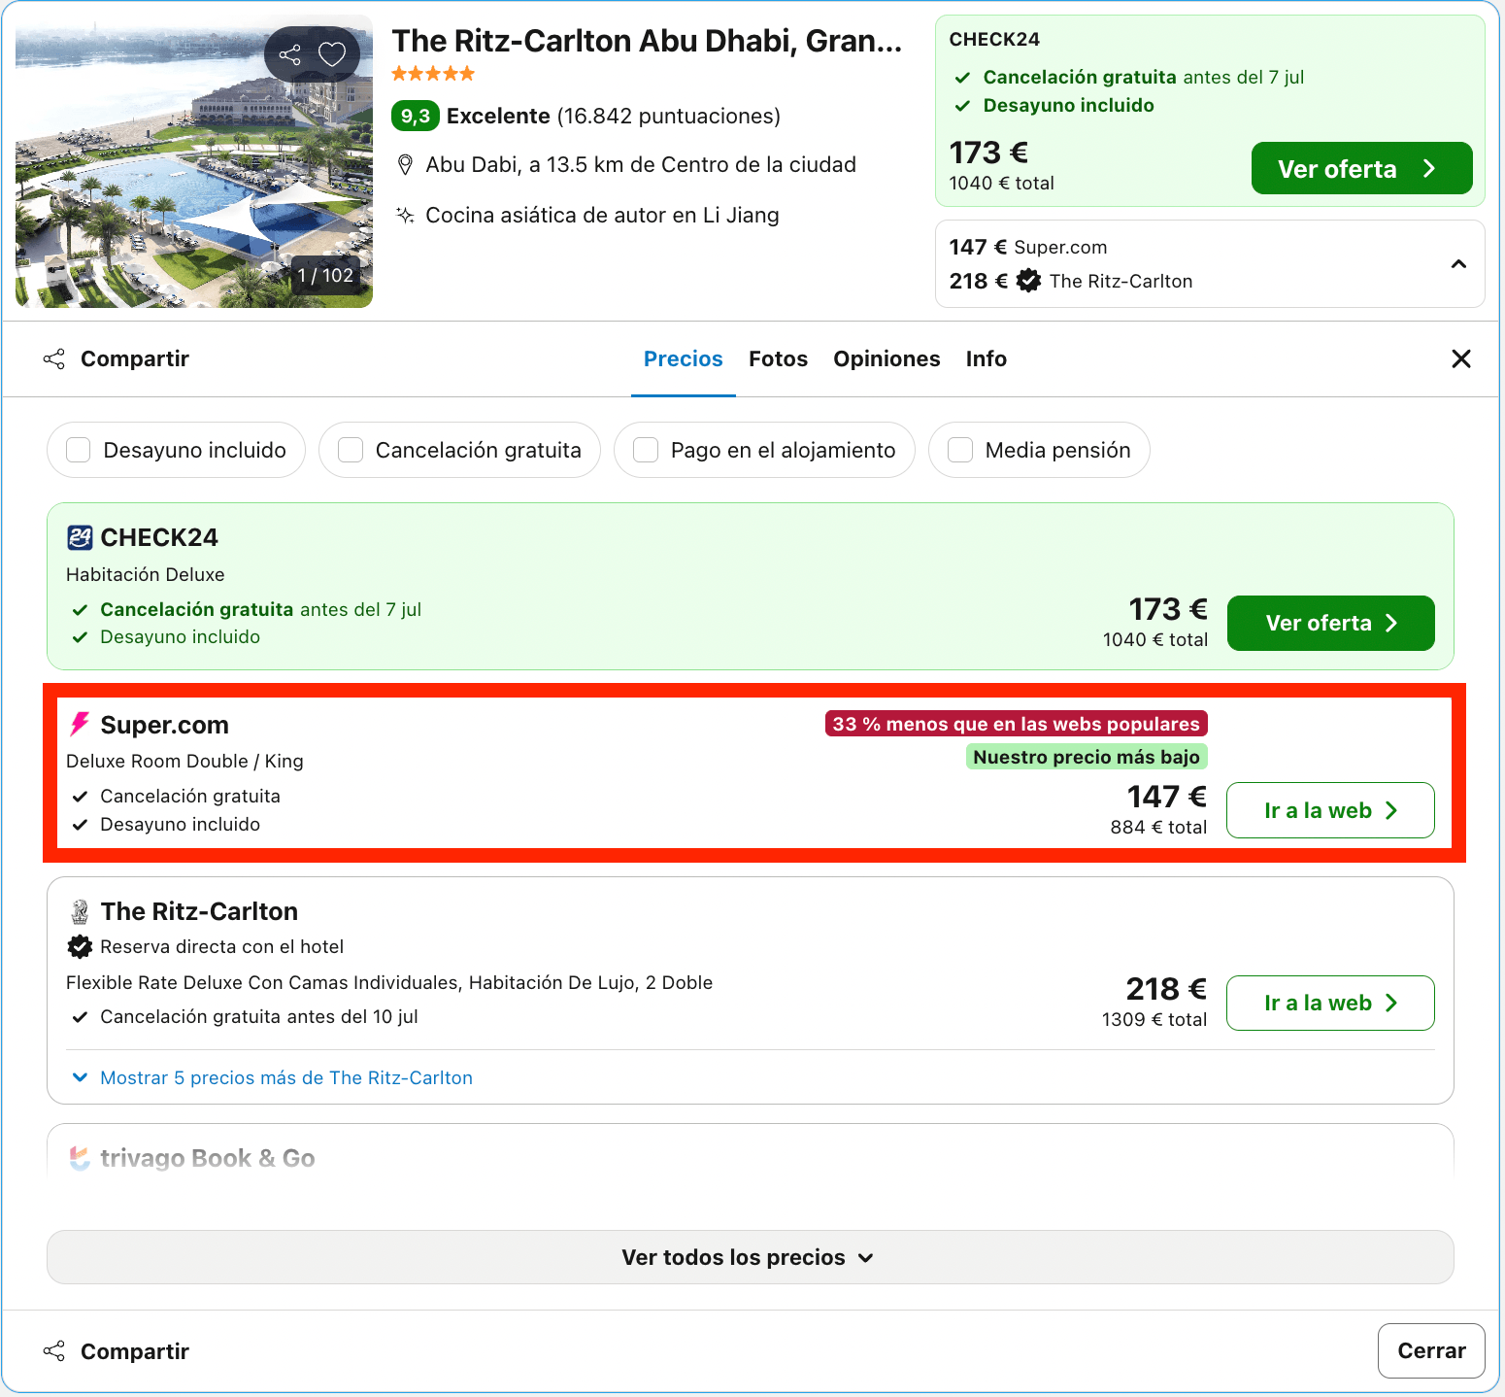Click the share icon on hotel photo

[x=289, y=54]
